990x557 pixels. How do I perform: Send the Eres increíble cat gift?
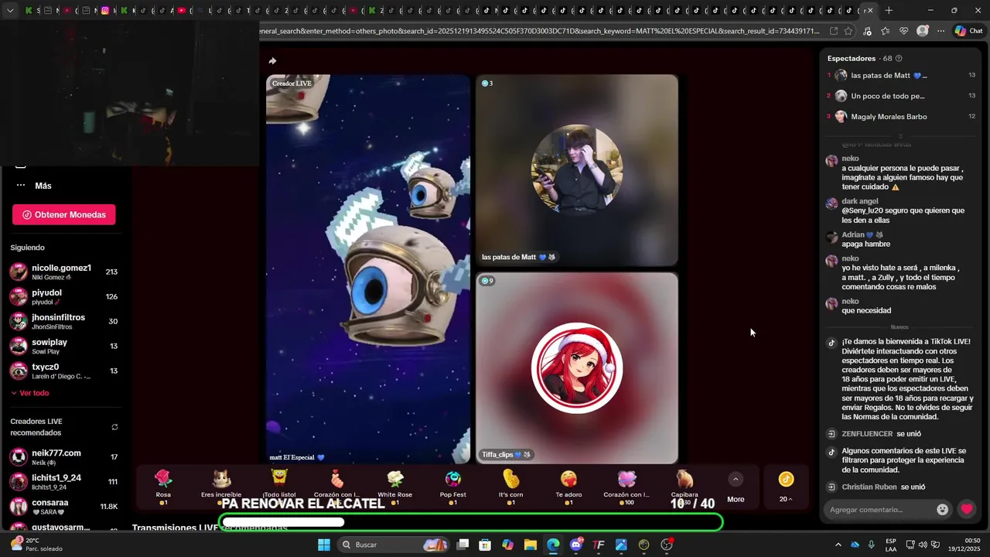click(221, 487)
